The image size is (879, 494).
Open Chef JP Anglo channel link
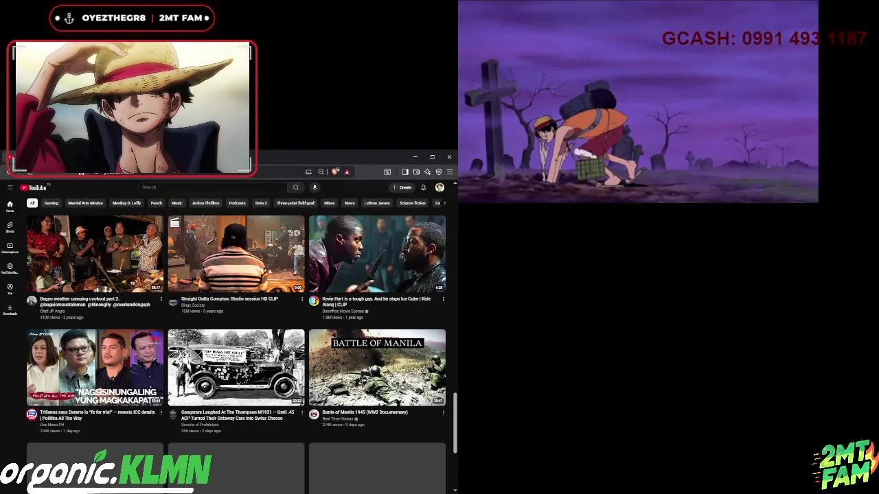(x=52, y=311)
